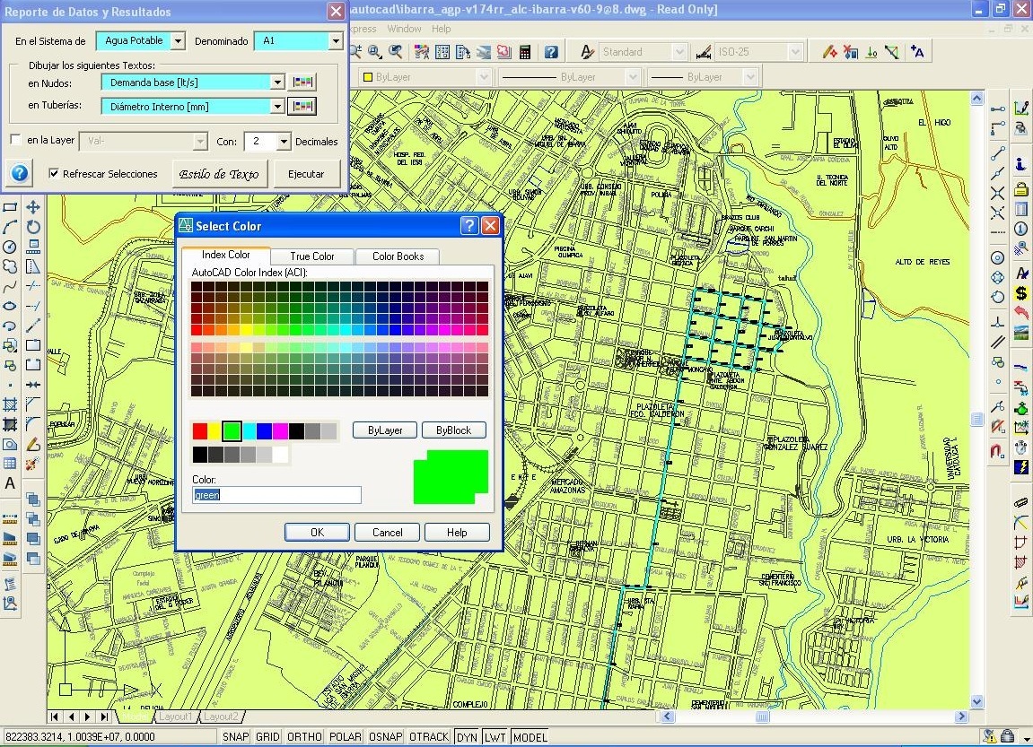The image size is (1033, 747).
Task: Enable the 'en la Layer' checkbox
Action: pos(15,141)
